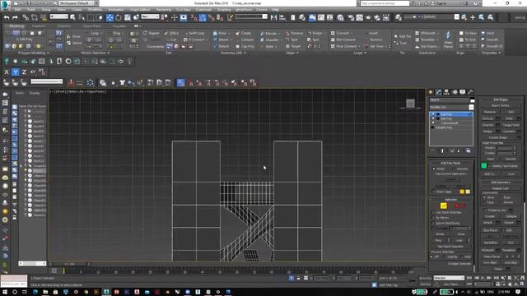Click Swift Loop in the ribbon

coord(194,33)
